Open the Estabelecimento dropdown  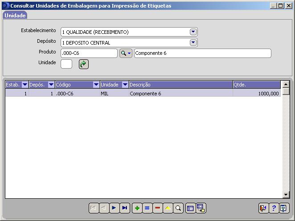coord(193,32)
